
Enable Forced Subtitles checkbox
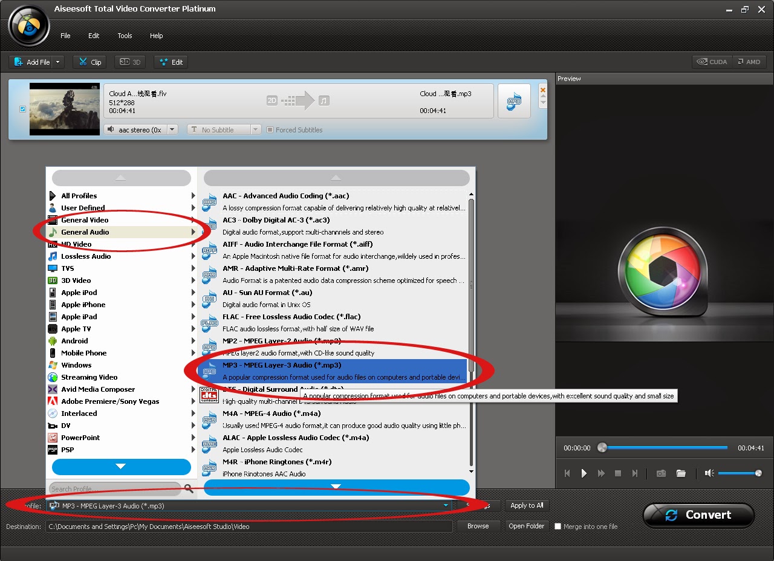tap(270, 129)
